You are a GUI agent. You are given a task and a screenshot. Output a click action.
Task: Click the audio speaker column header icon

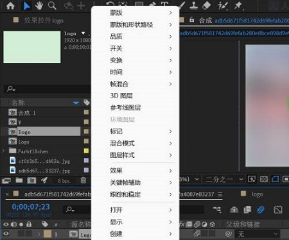(13, 225)
